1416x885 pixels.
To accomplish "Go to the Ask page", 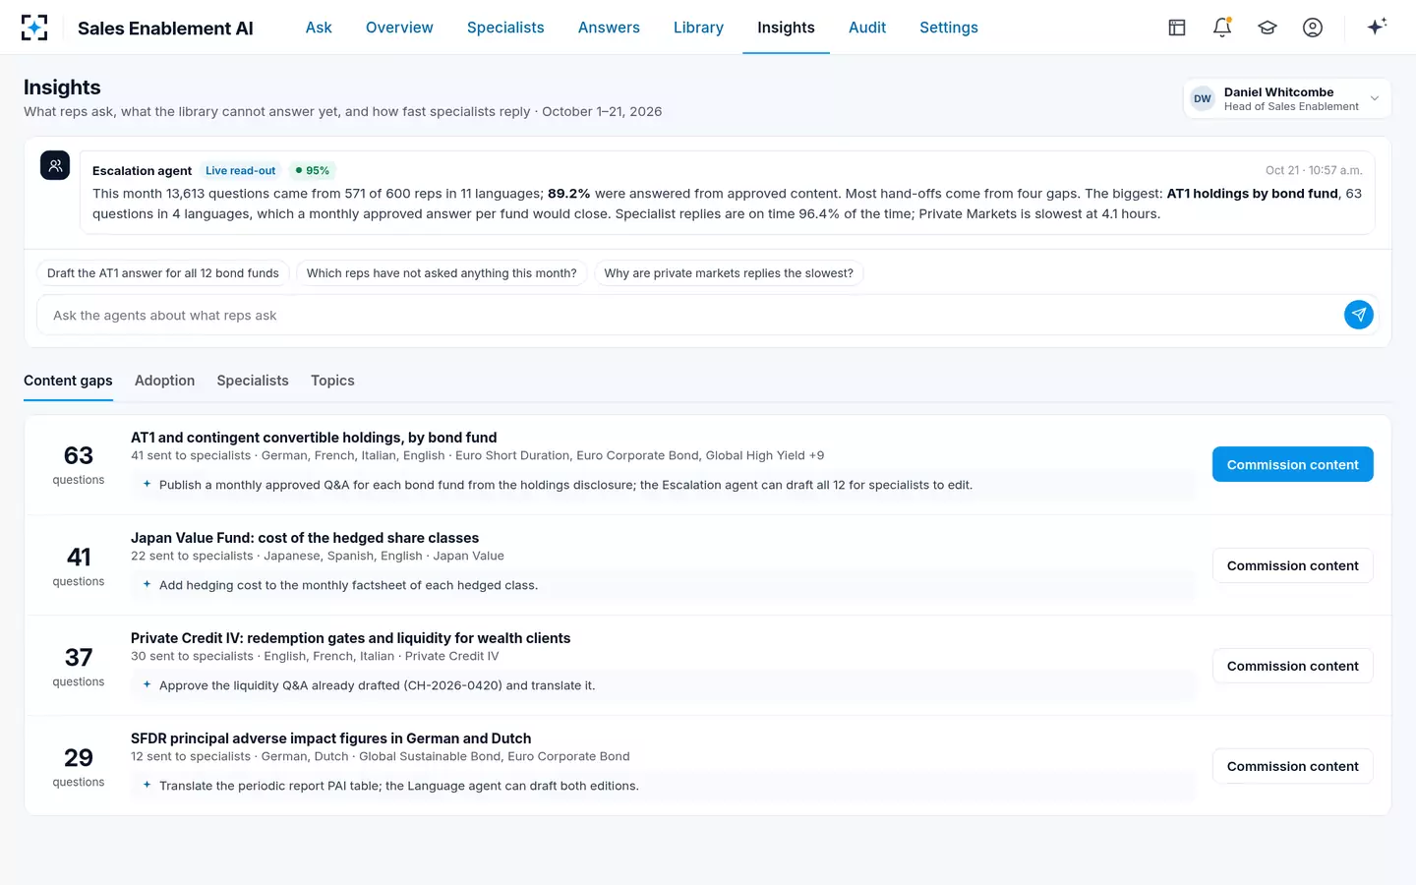I will (319, 28).
